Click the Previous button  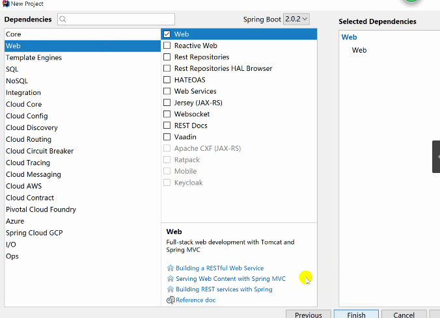tap(309, 314)
